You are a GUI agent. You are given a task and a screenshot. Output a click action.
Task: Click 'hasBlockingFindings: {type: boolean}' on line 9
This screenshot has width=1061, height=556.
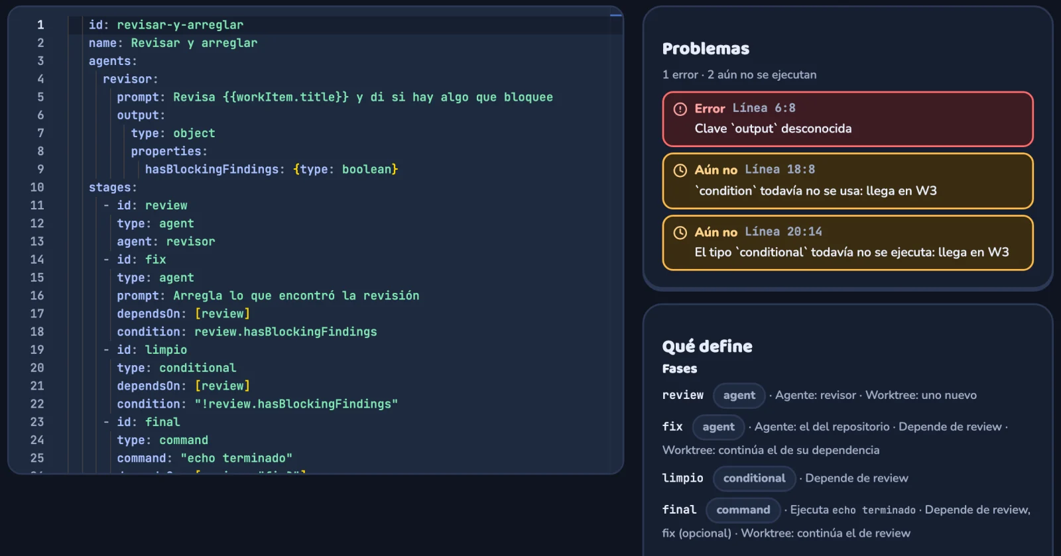271,170
